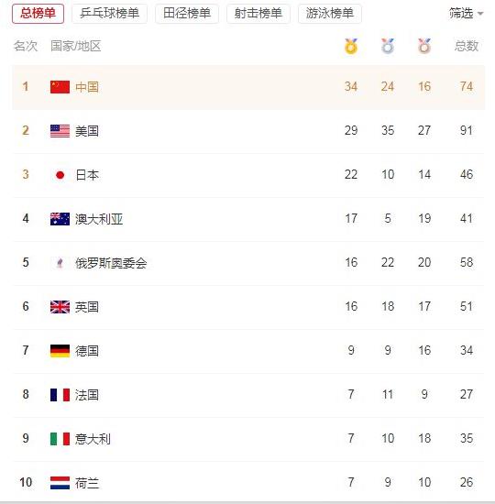Click the bronze medal column icon
The height and width of the screenshot is (504, 495).
[424, 46]
